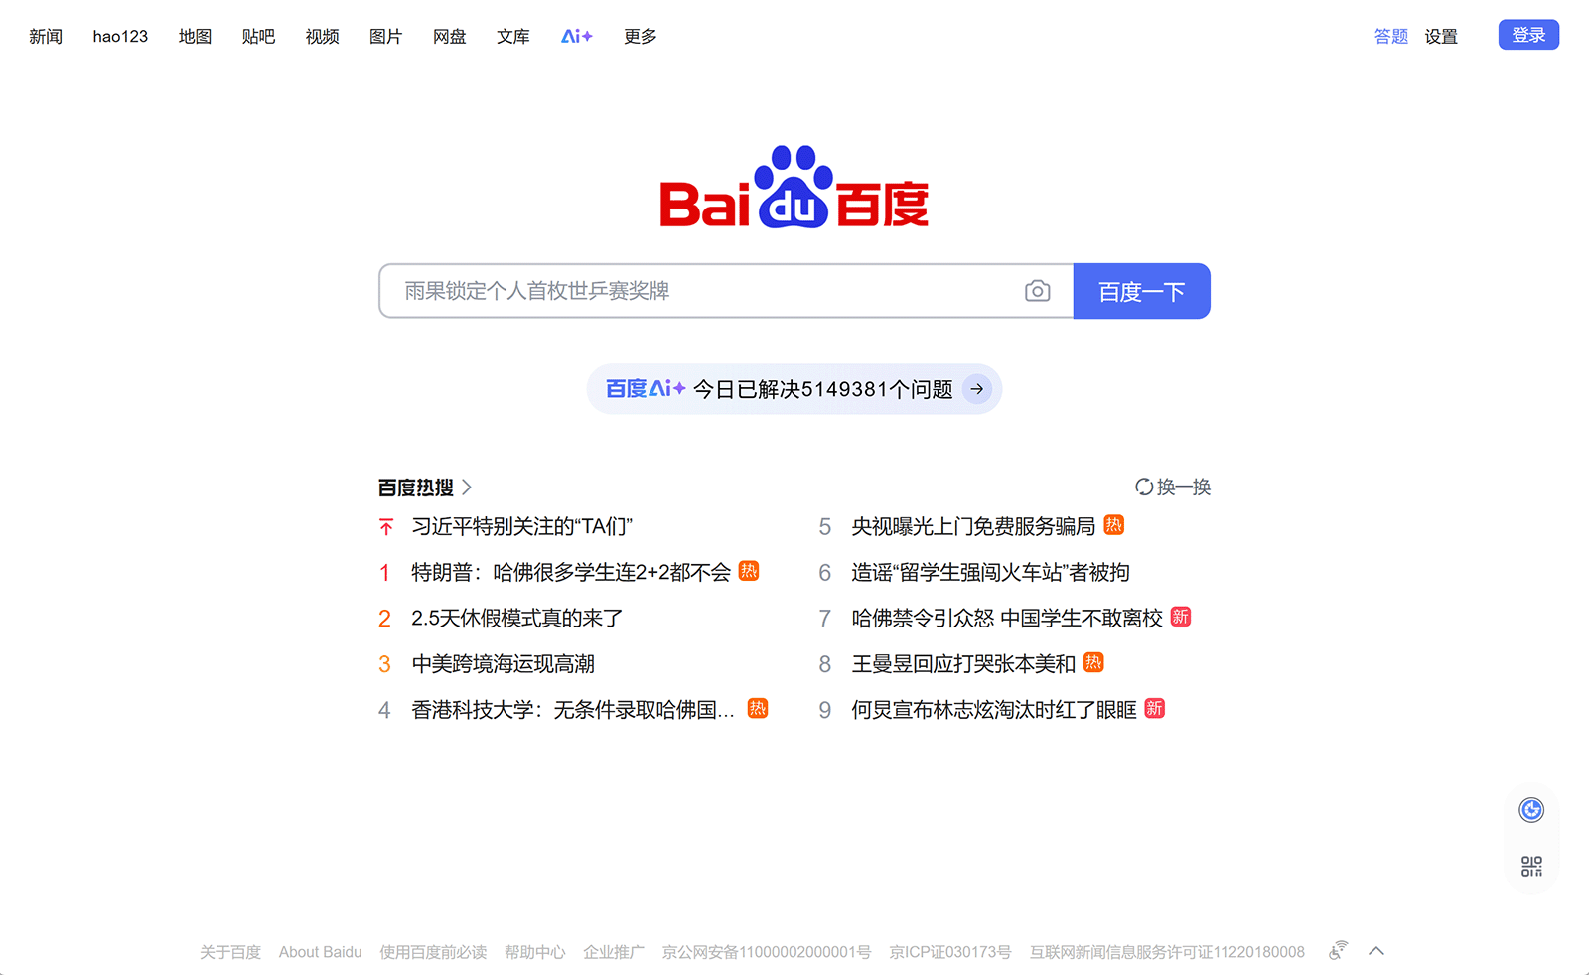This screenshot has width=1589, height=975.
Task: Expand the 更多 menu in the top bar
Action: pyautogui.click(x=640, y=36)
